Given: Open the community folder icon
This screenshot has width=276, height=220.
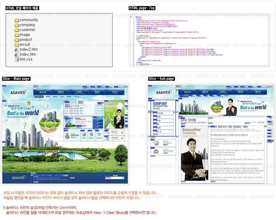Looking at the screenshot, I should click(17, 20).
